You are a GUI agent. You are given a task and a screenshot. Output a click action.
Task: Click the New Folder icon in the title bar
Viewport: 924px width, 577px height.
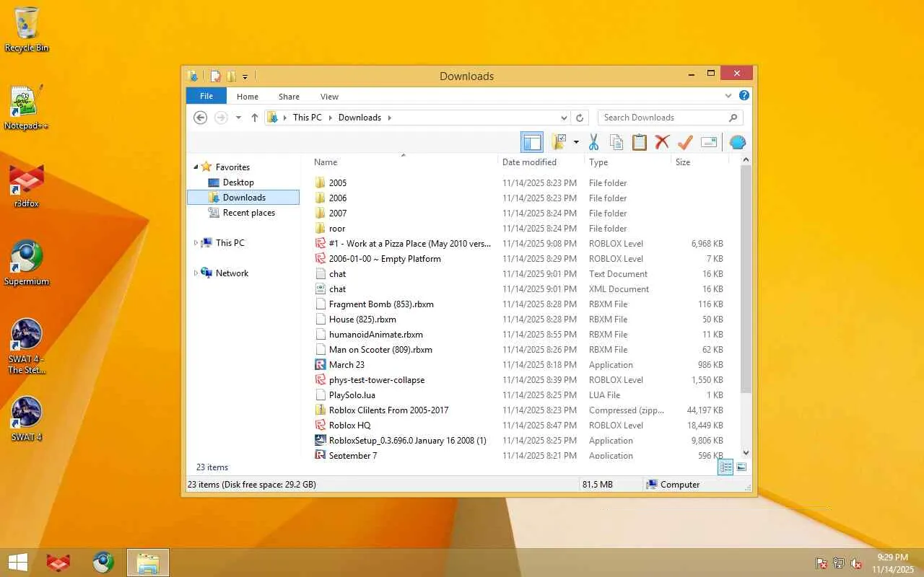231,76
